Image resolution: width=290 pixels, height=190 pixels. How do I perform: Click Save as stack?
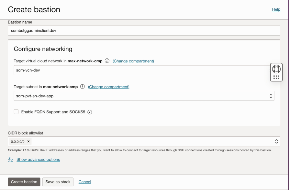(x=58, y=182)
